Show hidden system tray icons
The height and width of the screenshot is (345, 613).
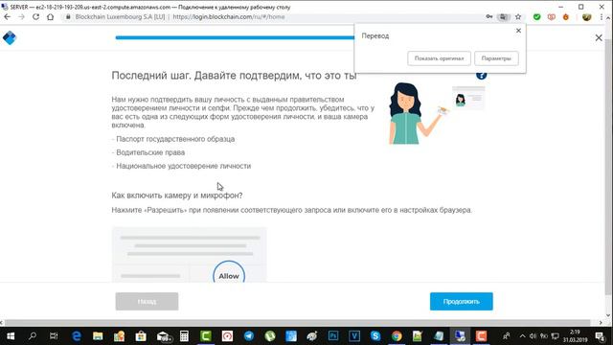(522, 336)
